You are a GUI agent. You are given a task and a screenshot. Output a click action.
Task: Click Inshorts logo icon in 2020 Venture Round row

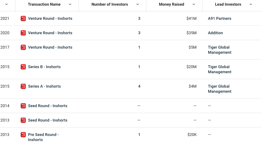[x=23, y=33]
